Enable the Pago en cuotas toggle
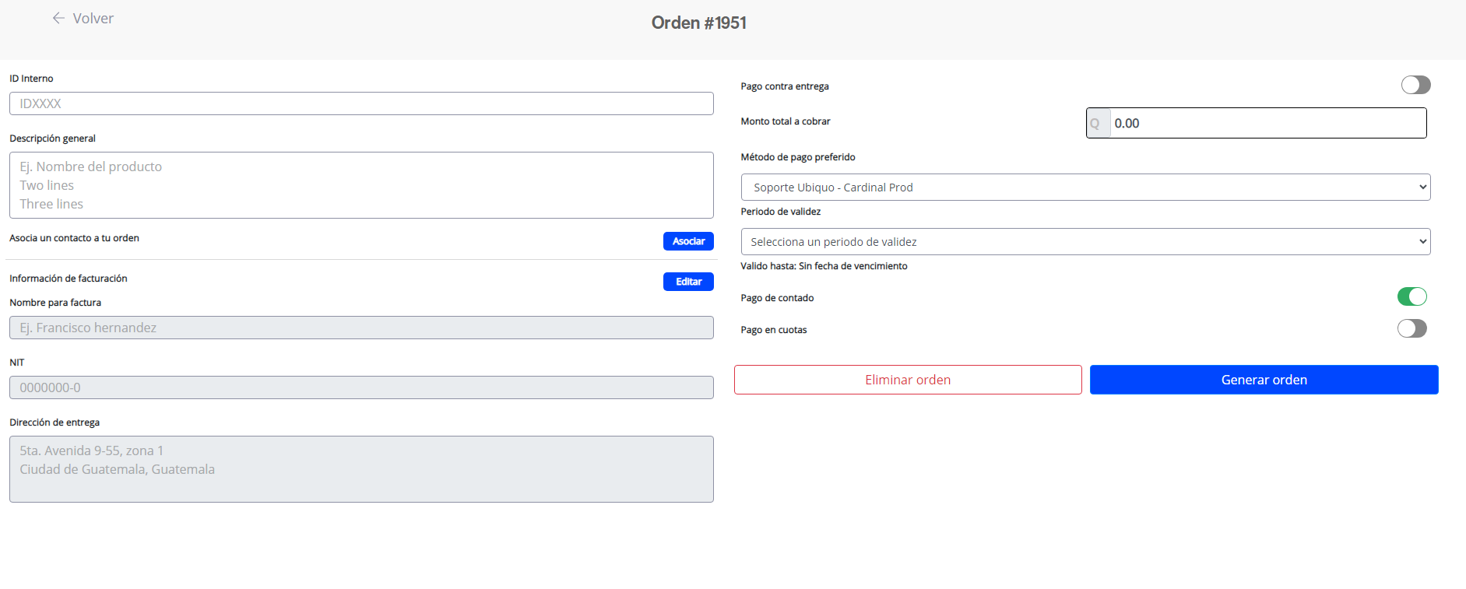 coord(1411,328)
